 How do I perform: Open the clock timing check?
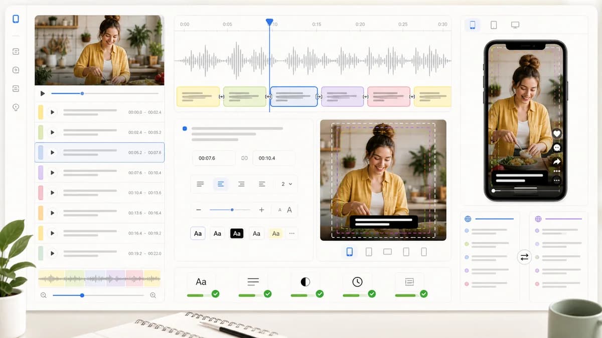pyautogui.click(x=357, y=282)
